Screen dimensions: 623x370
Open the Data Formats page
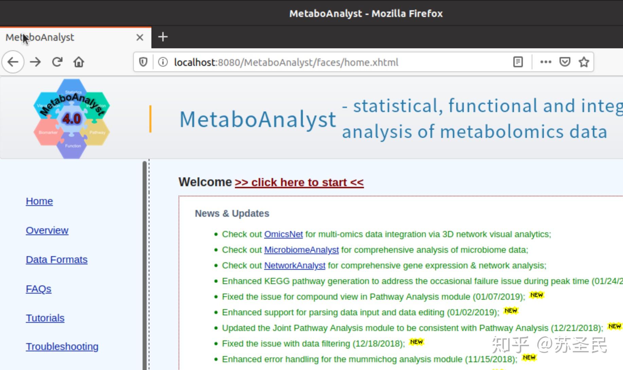[56, 259]
